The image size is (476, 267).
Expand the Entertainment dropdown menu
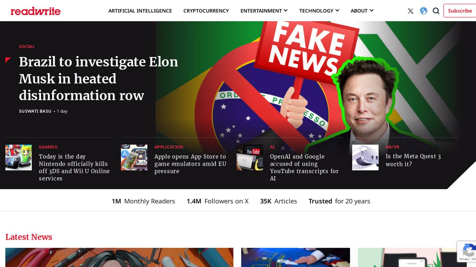coord(264,11)
